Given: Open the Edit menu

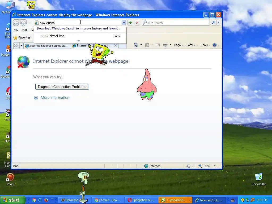Looking at the screenshot, I should 25,30.
